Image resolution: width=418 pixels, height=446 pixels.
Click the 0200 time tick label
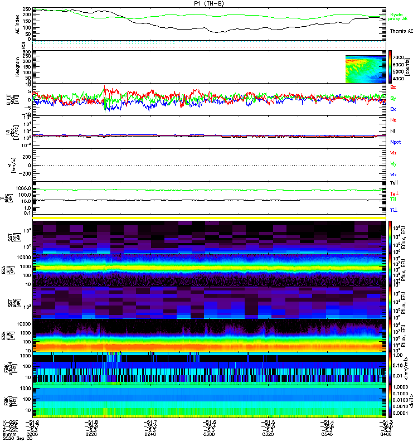click(x=32, y=434)
